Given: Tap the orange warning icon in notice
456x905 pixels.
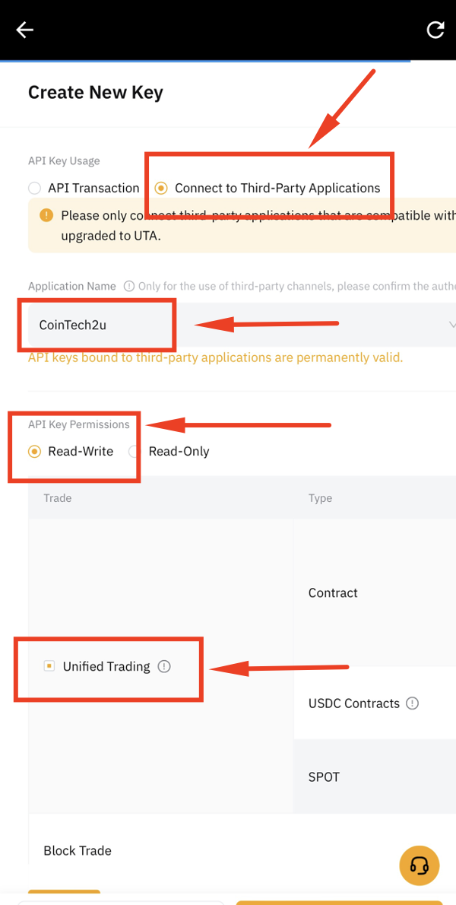Looking at the screenshot, I should [46, 215].
